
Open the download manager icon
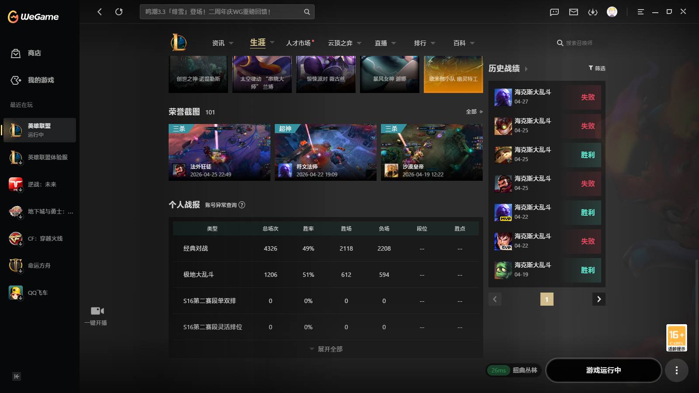593,12
